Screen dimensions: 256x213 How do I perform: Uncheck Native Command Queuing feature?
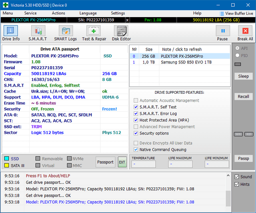(136, 150)
